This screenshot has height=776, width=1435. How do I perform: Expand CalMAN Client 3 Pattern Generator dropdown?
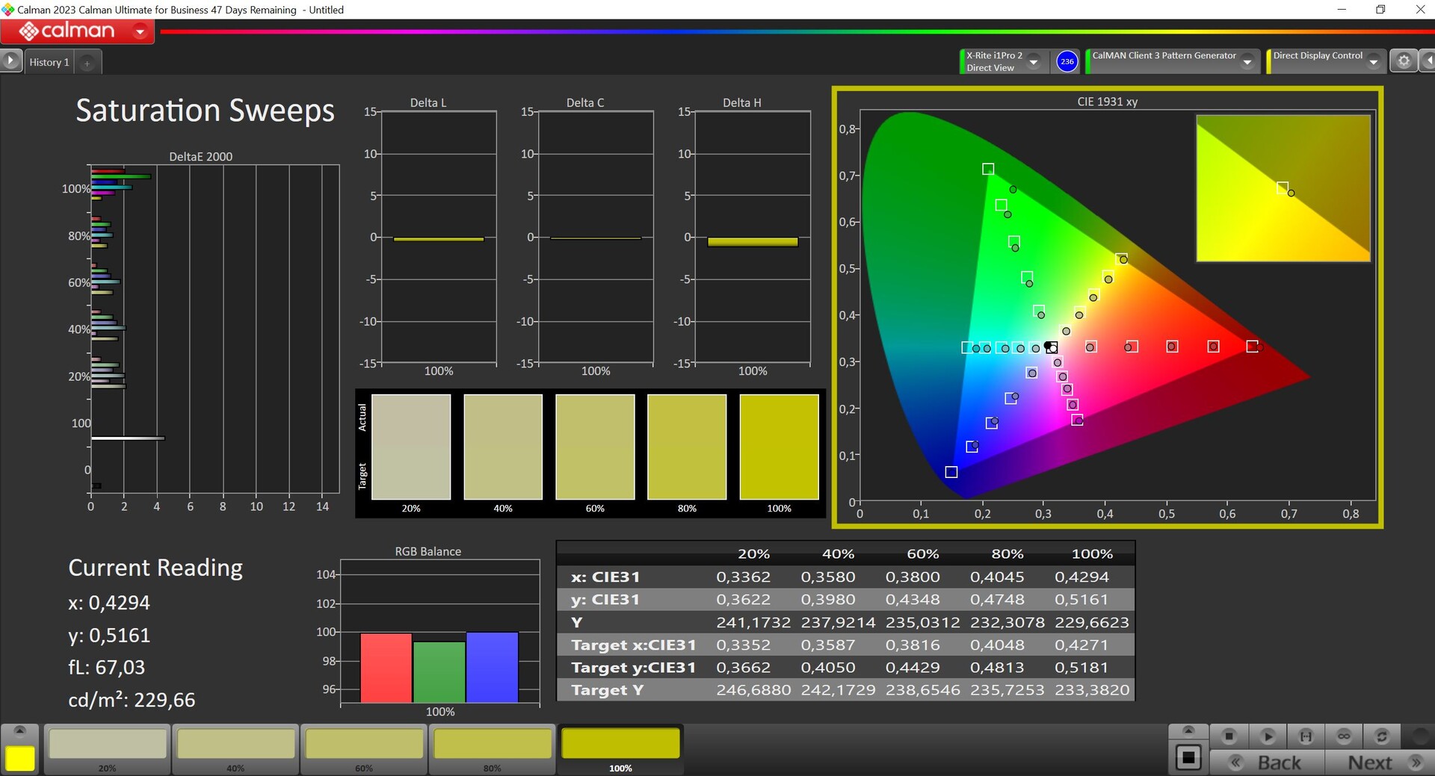[1247, 62]
